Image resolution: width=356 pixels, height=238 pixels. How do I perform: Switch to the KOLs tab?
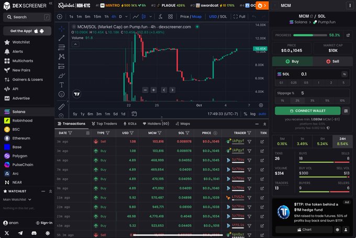point(130,124)
